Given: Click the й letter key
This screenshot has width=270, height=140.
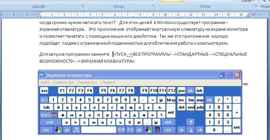Looking at the screenshot, I should (58, 107).
